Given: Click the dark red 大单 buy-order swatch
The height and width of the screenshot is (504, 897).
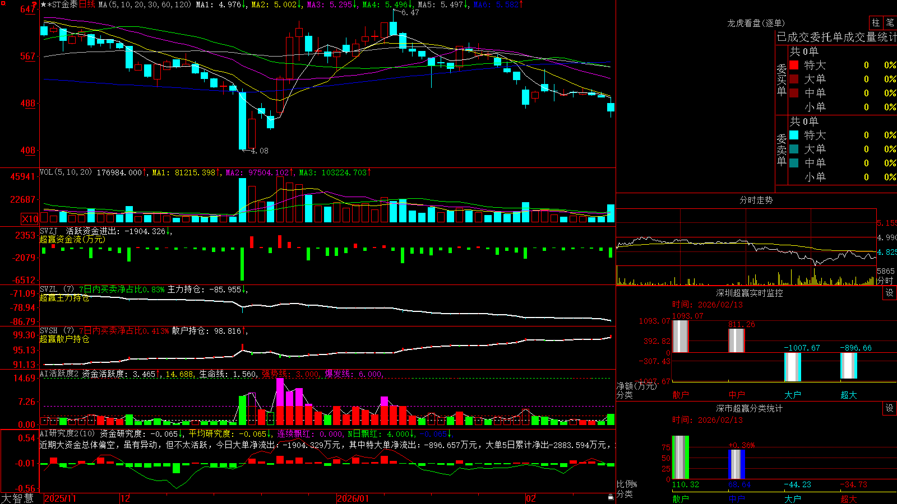Looking at the screenshot, I should coord(794,79).
